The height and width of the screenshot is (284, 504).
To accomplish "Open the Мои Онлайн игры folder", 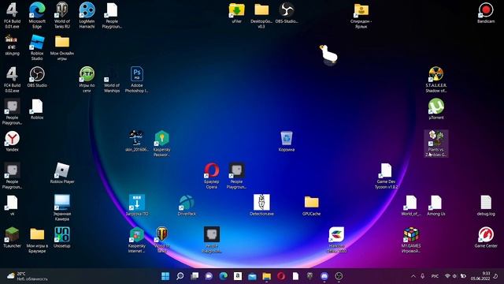I will pos(62,47).
